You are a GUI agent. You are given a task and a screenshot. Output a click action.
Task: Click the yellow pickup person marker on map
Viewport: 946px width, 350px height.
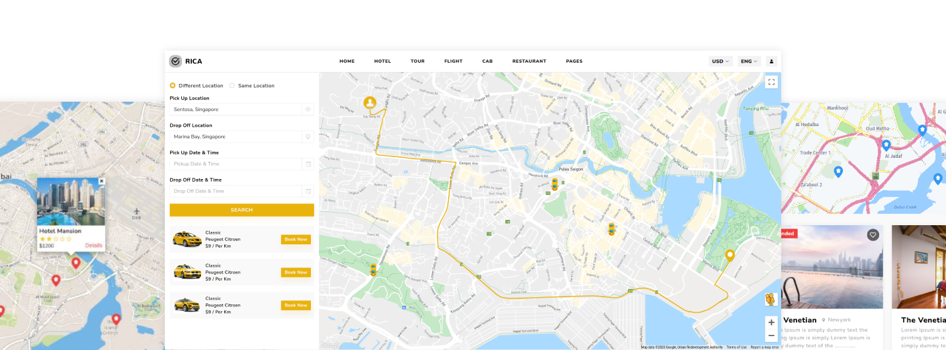[370, 102]
